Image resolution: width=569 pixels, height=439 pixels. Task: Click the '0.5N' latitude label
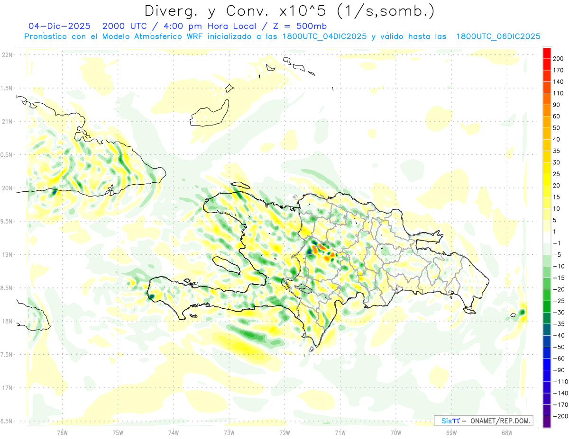pos(7,155)
